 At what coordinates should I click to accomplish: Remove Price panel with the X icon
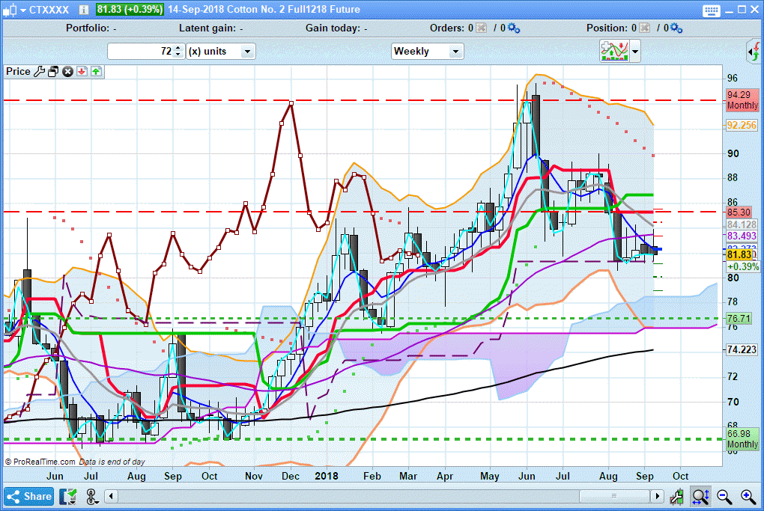coord(67,72)
